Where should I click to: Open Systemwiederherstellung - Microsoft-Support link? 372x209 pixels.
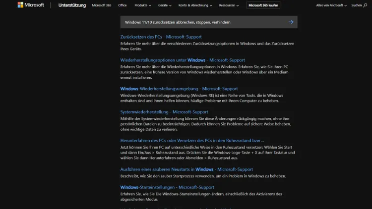164,112
